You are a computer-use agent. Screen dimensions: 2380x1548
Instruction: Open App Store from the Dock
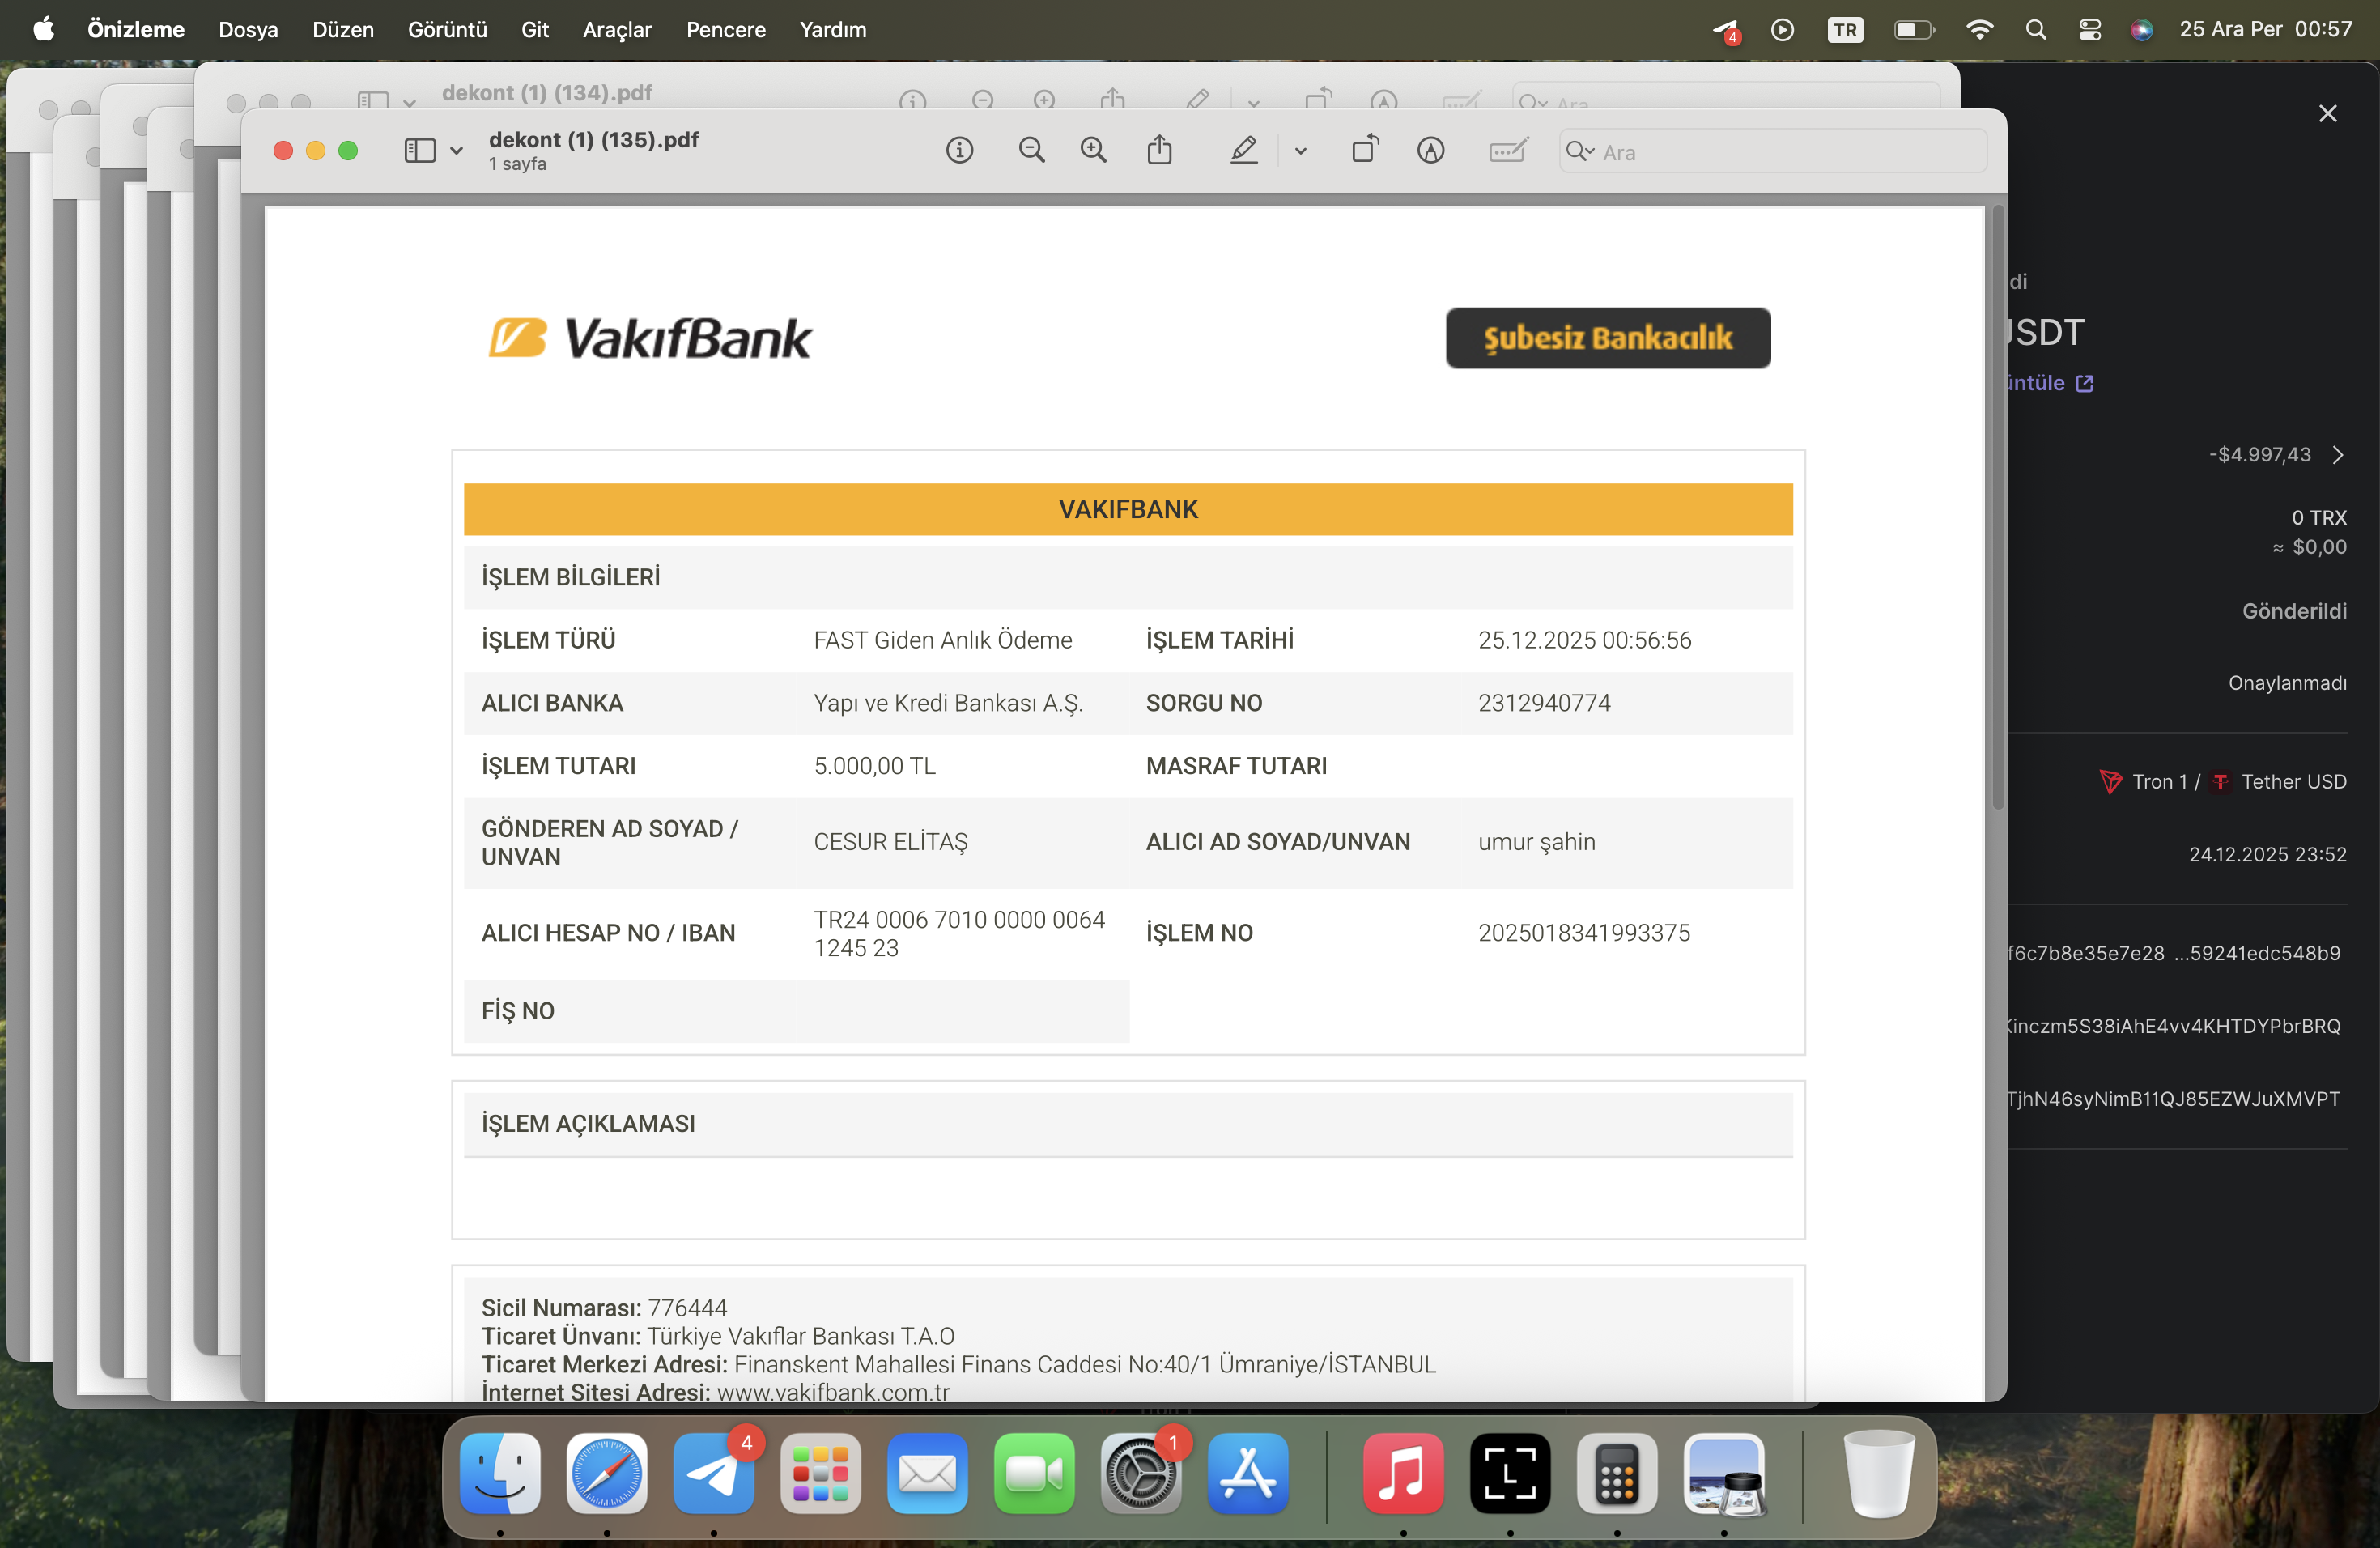[x=1248, y=1474]
